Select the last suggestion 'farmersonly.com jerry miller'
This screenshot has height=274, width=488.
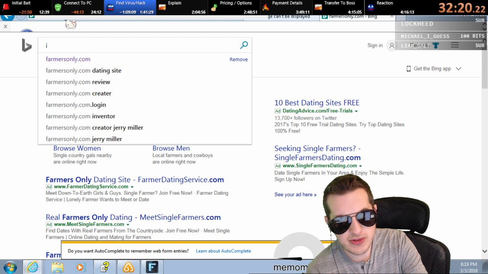(x=145, y=139)
